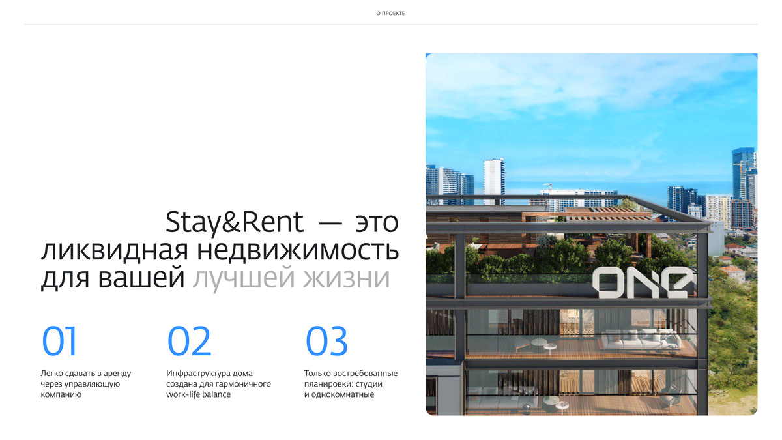The image size is (782, 440).
Task: Click text "Только востребованные планировки"
Action: [x=351, y=384]
